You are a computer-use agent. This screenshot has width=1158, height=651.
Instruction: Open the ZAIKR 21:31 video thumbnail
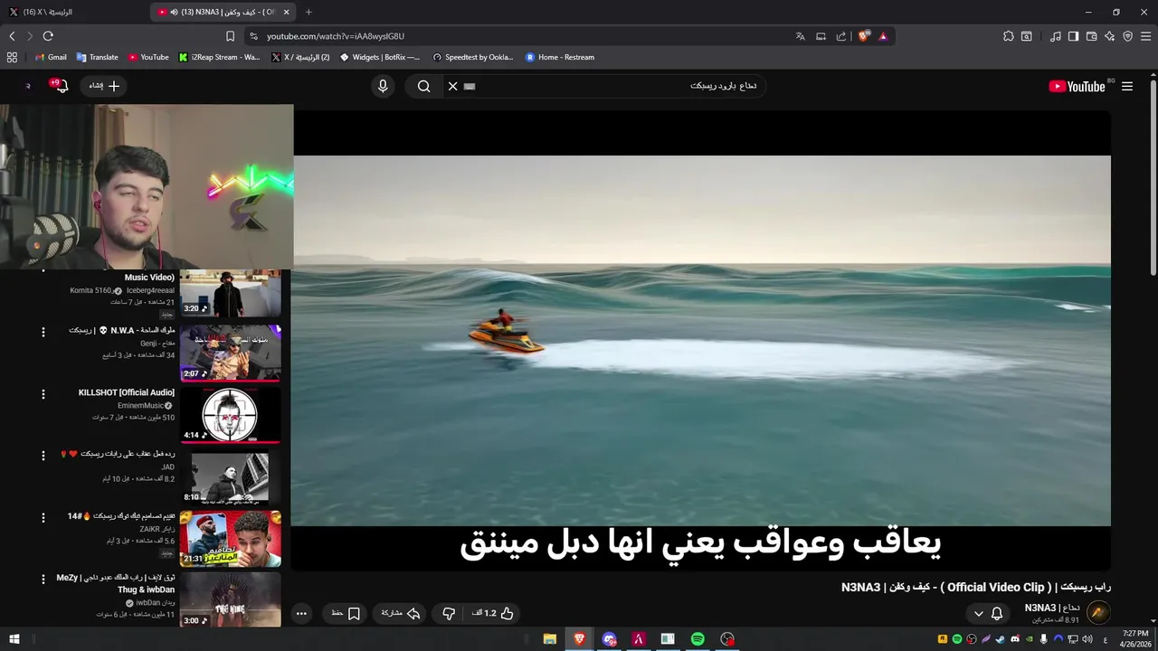click(230, 539)
